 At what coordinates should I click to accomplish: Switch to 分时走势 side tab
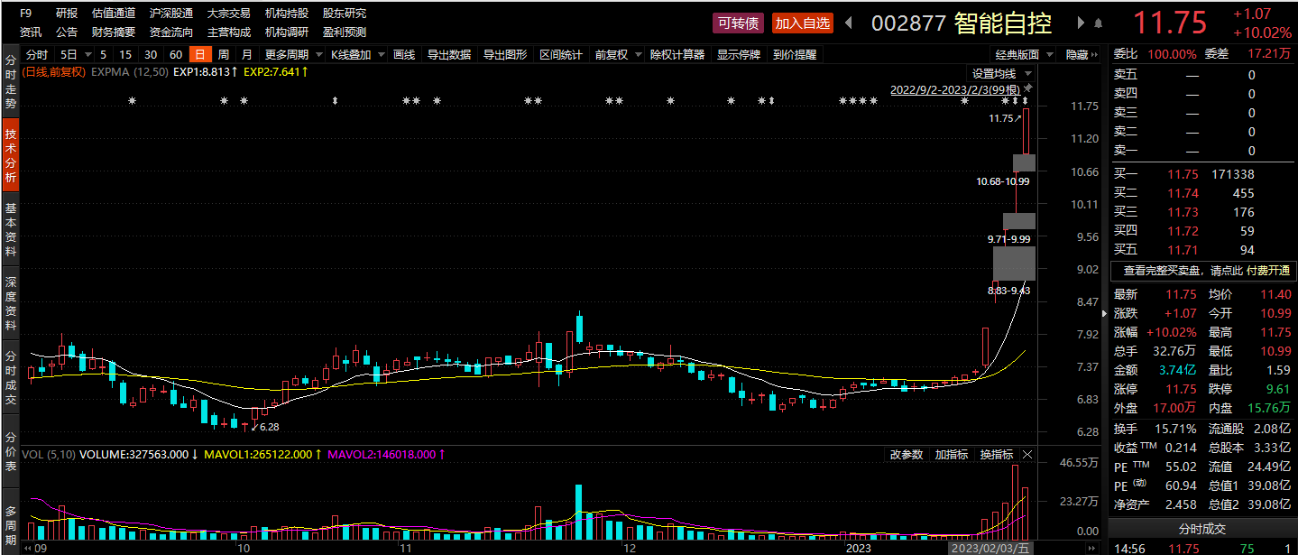(11, 81)
